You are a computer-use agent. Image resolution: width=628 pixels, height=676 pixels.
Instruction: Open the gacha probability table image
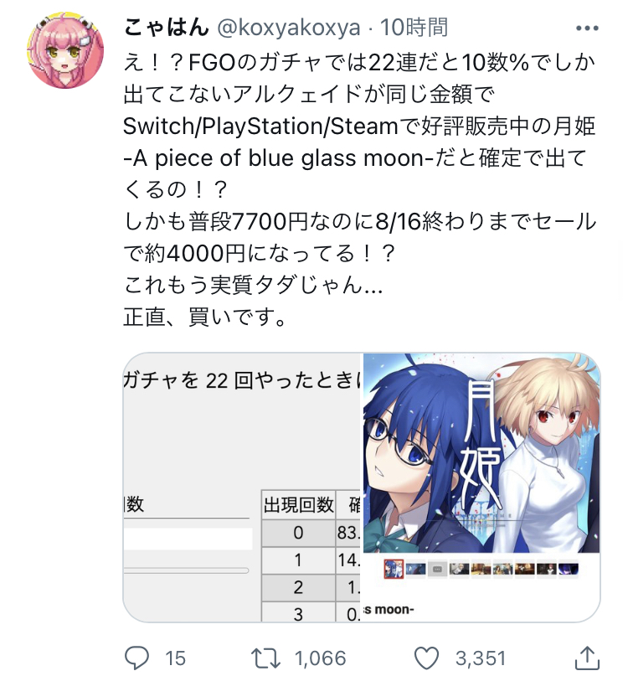pos(242,488)
